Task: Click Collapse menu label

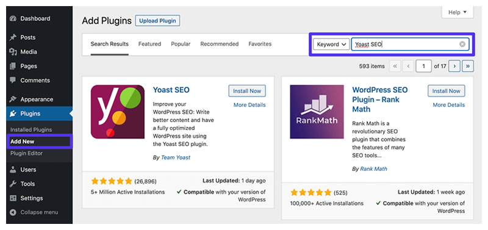Action: click(x=39, y=212)
